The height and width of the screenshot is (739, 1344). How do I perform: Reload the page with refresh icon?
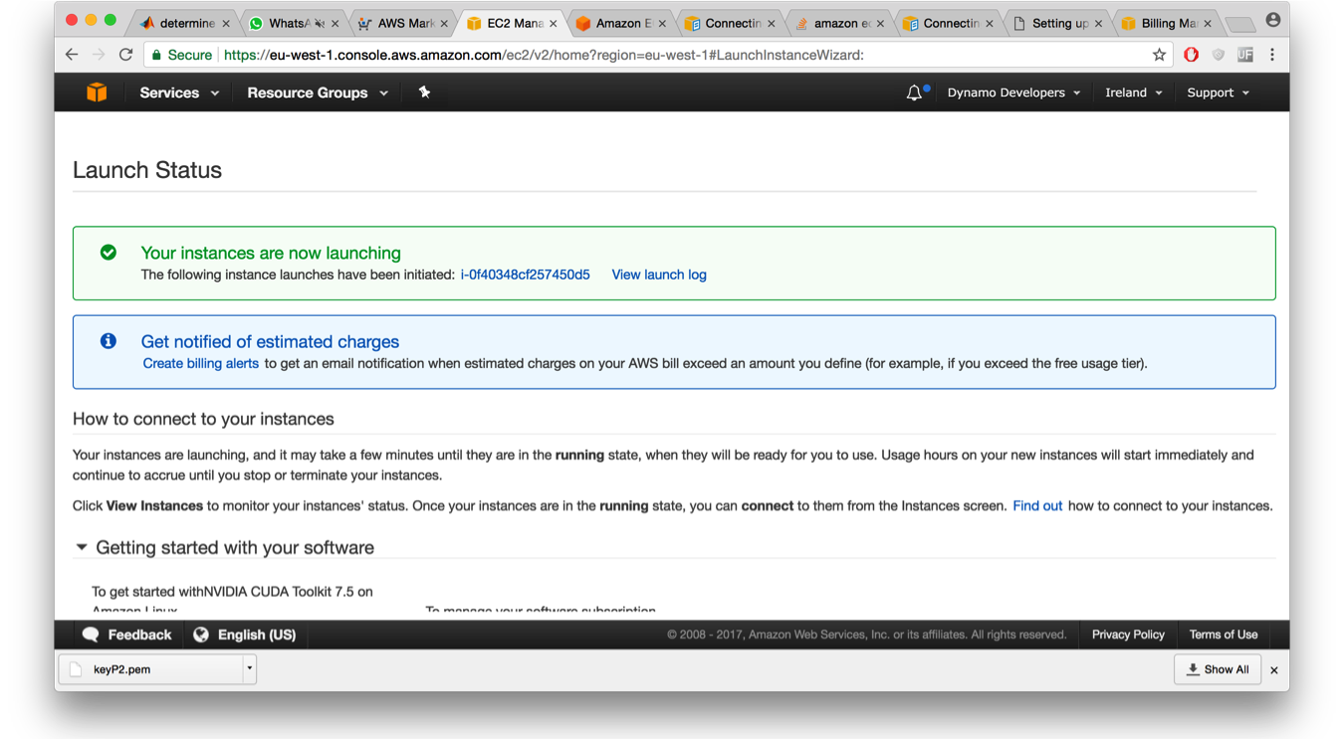coord(125,55)
